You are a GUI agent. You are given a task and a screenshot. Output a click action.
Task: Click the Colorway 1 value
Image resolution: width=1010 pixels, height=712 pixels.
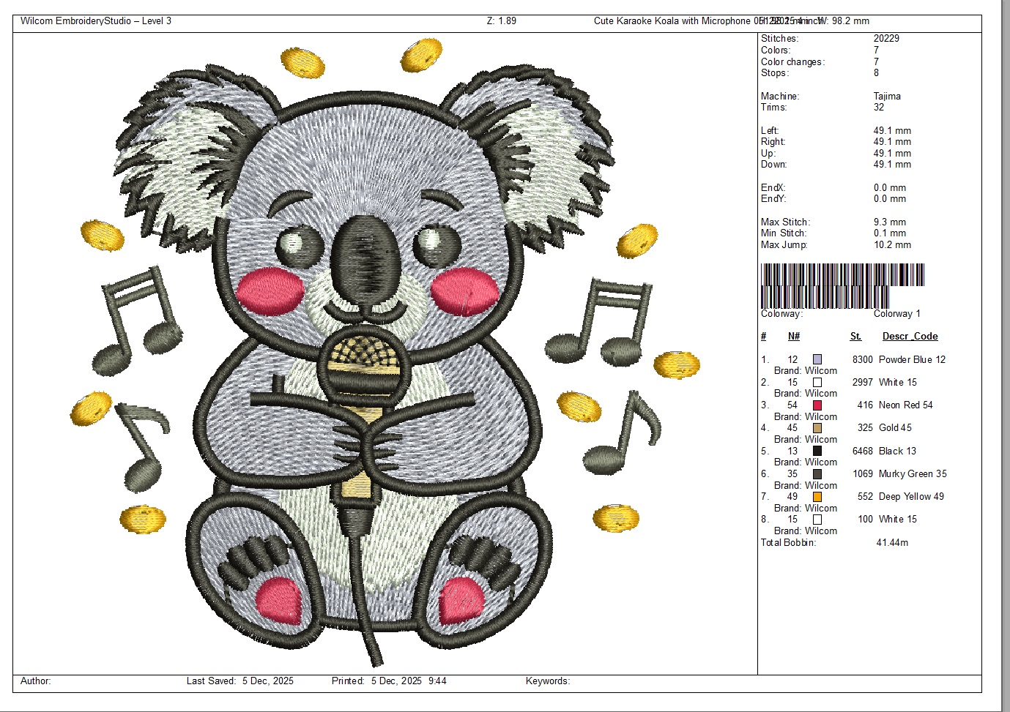click(896, 313)
